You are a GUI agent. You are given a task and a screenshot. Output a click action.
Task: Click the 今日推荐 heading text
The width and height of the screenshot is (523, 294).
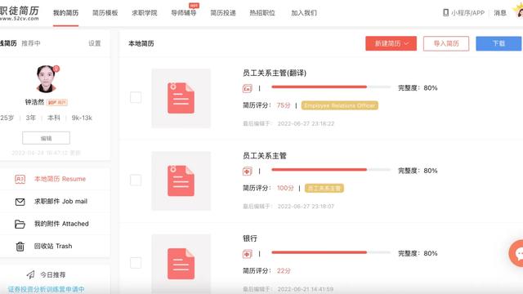[x=52, y=274]
